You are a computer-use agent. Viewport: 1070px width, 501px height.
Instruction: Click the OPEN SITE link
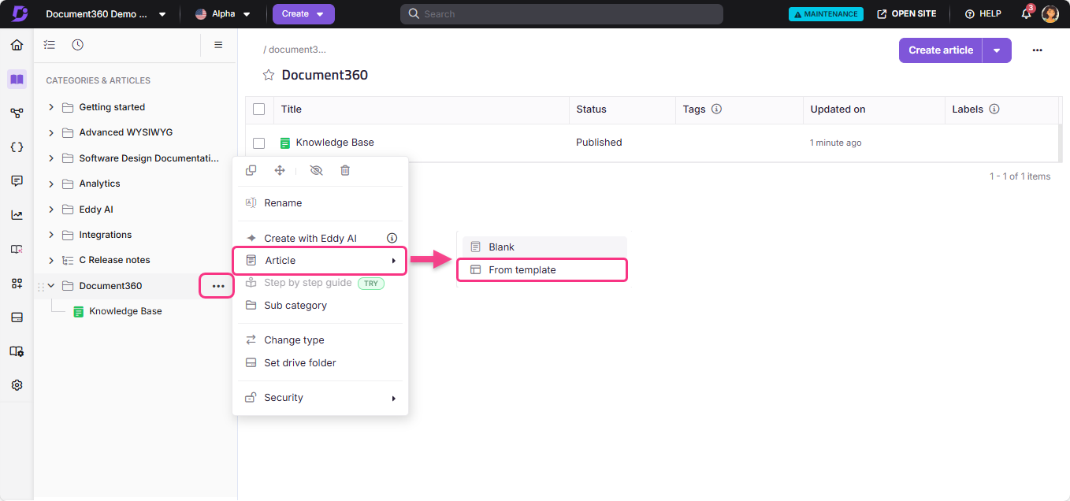point(908,13)
